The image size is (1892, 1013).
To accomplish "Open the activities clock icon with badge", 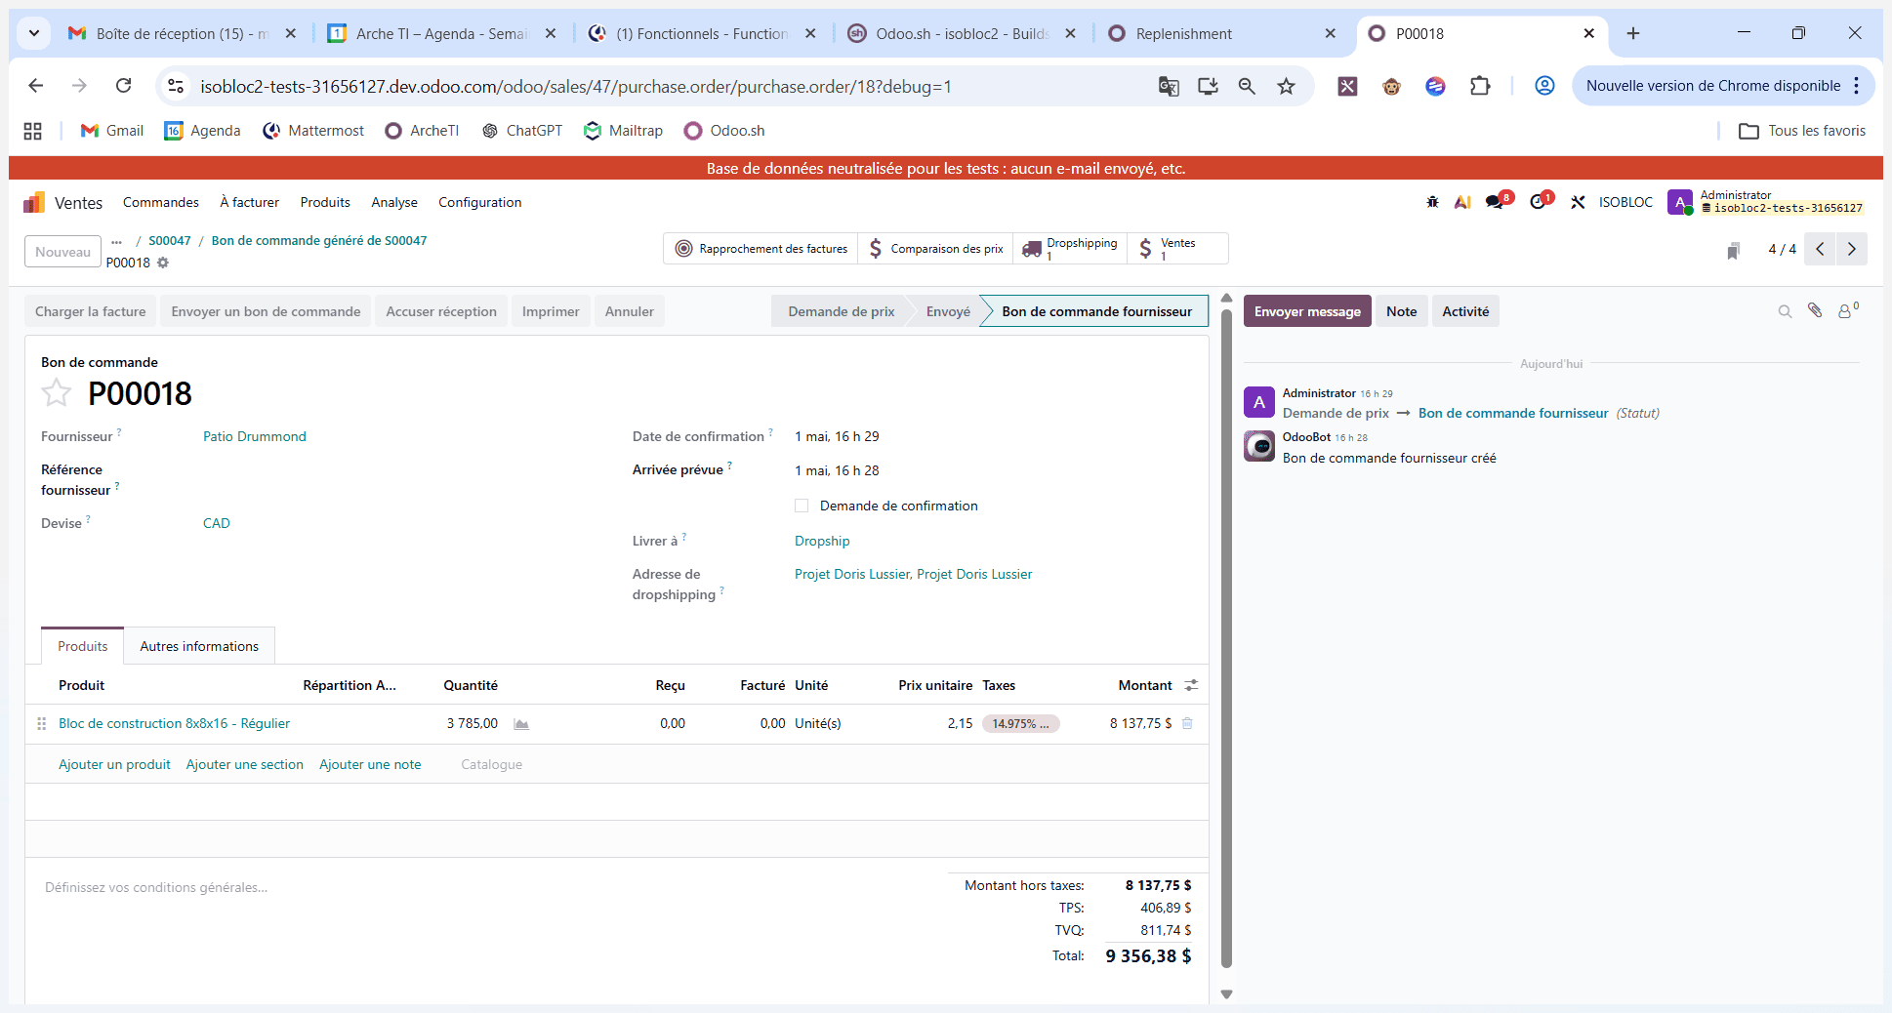I will click(1540, 201).
